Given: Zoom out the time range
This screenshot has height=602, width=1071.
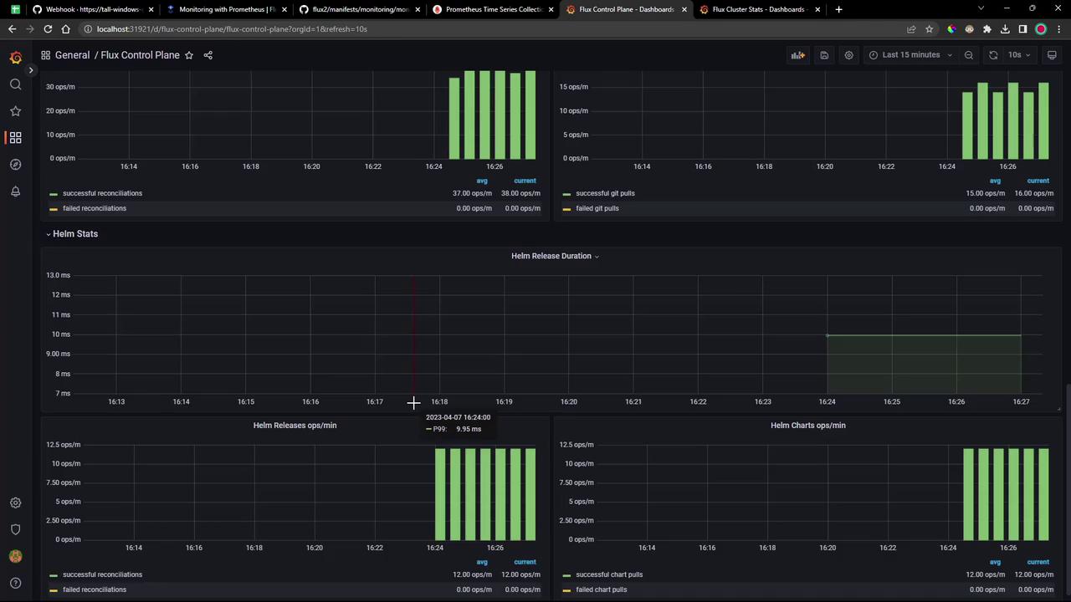Looking at the screenshot, I should click(969, 55).
